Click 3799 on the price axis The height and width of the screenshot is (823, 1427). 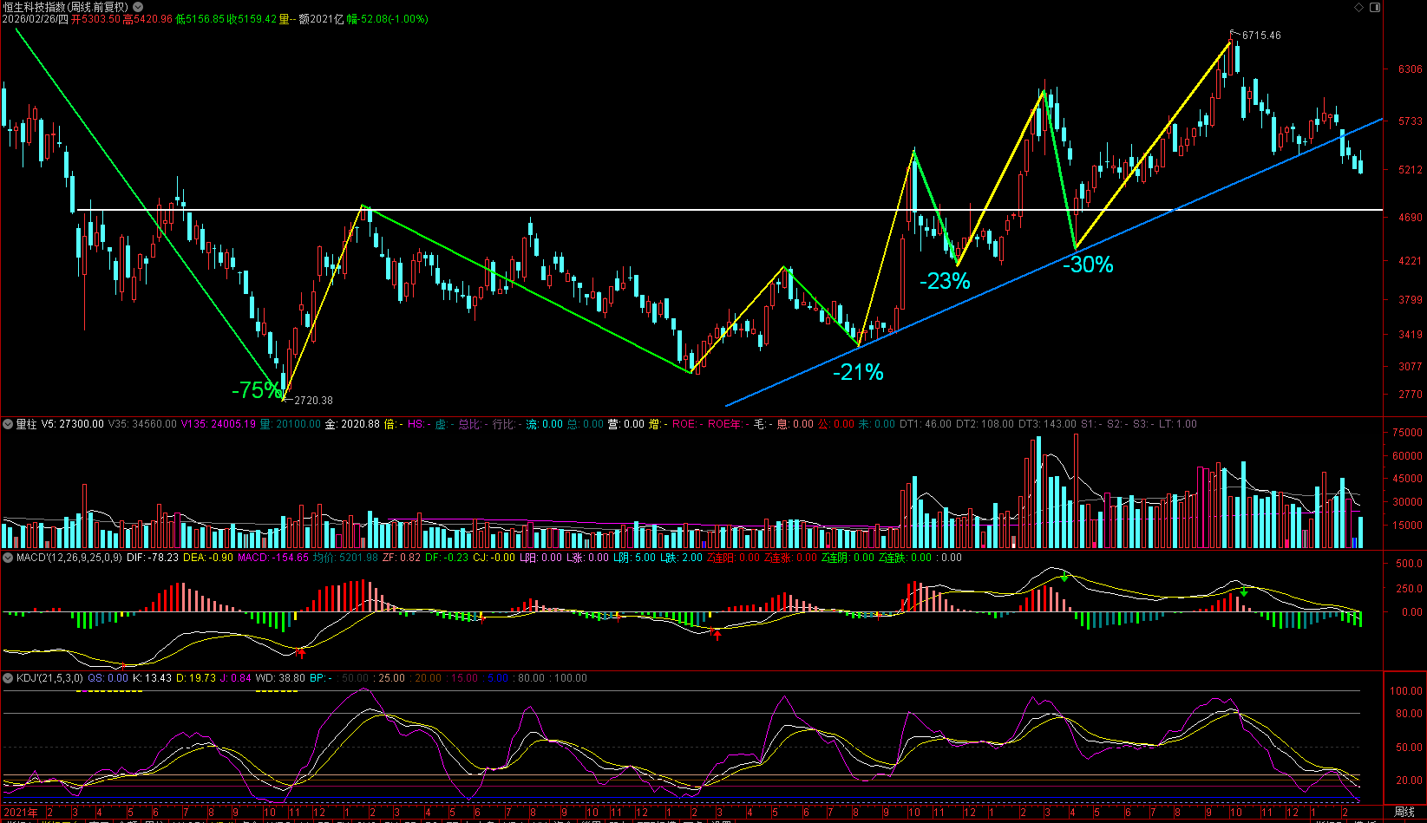pos(1410,300)
